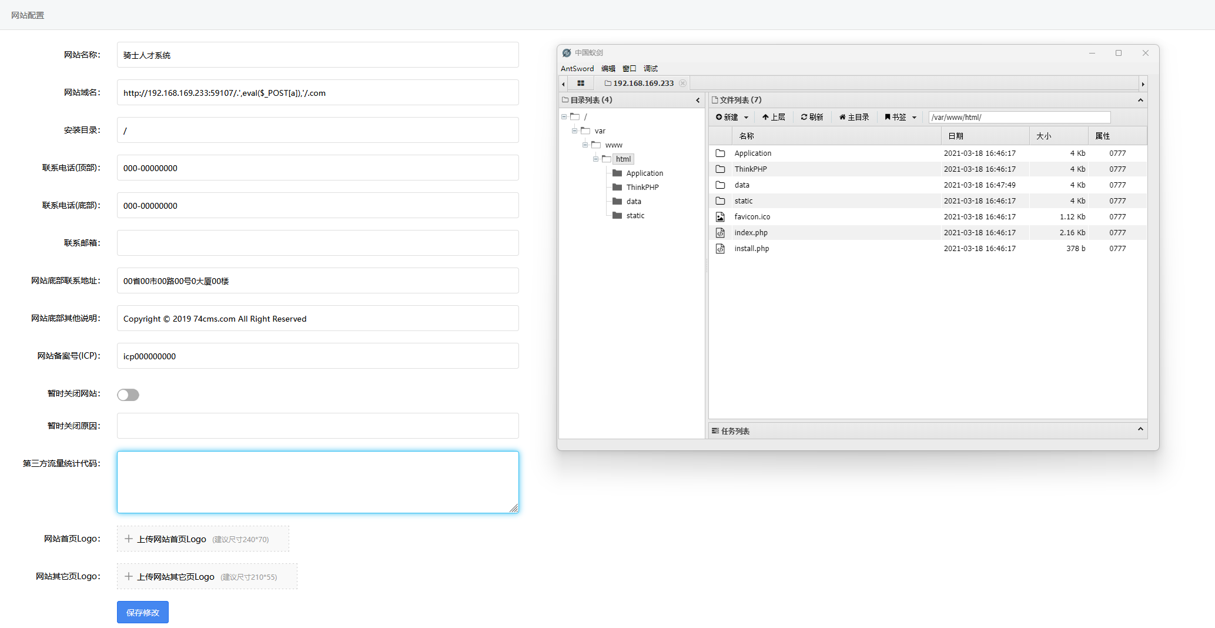
Task: Click the ThinkPHP folder icon in directory tree
Action: point(617,188)
